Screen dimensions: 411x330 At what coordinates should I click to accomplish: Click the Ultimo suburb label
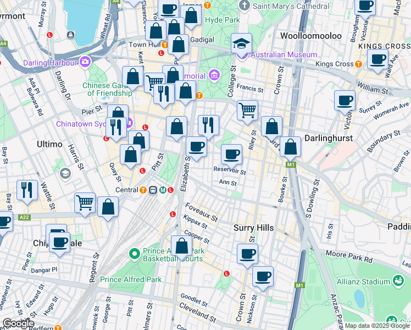coord(49,144)
